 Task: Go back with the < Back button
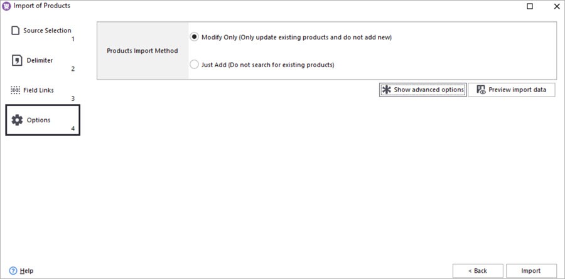point(477,271)
